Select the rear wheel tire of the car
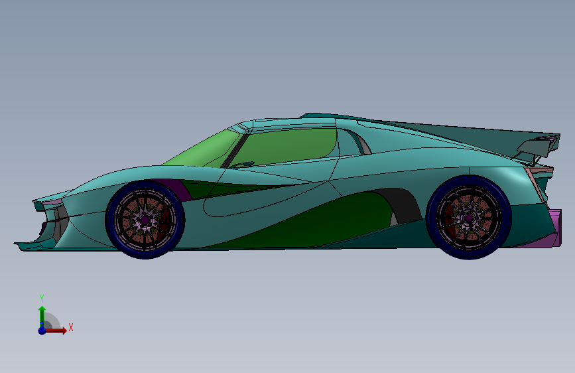The width and height of the screenshot is (575, 373). [468, 256]
